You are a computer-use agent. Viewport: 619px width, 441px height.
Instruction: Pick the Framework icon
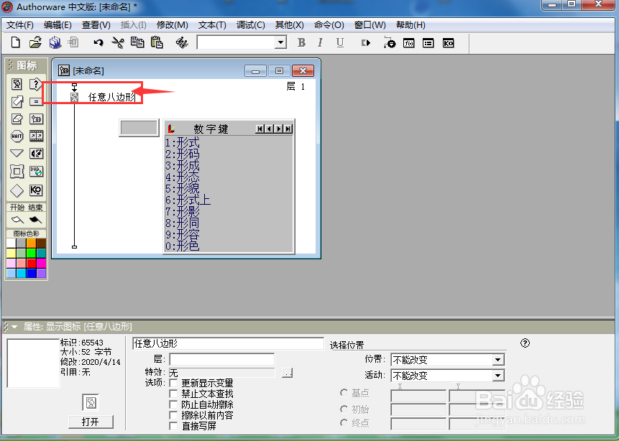pos(17,172)
